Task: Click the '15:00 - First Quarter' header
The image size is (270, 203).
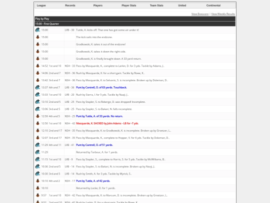Action: pos(135,24)
